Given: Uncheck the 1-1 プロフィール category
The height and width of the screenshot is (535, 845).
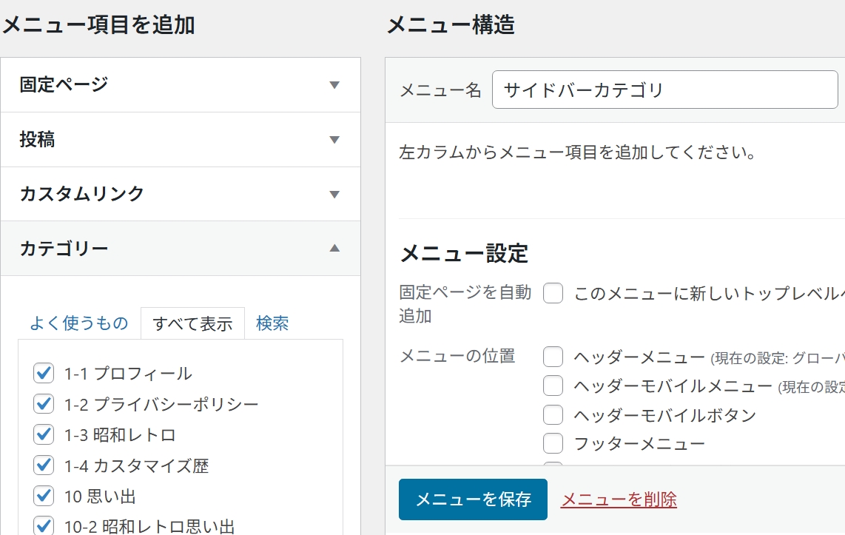Looking at the screenshot, I should click(x=43, y=374).
